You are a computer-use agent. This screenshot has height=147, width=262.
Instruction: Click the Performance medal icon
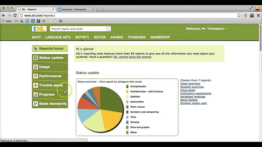(x=35, y=76)
